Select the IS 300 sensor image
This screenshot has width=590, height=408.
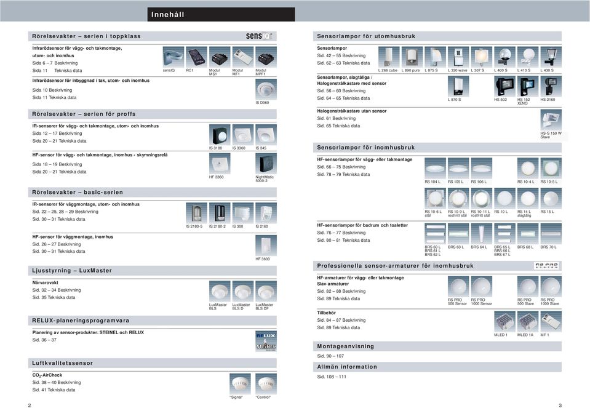(x=242, y=213)
